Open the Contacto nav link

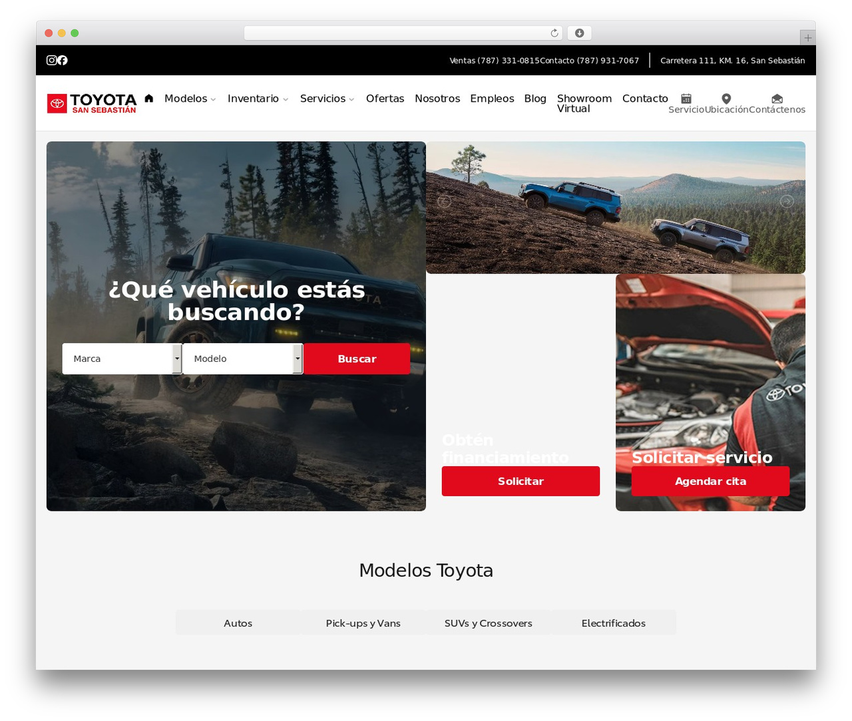point(645,98)
